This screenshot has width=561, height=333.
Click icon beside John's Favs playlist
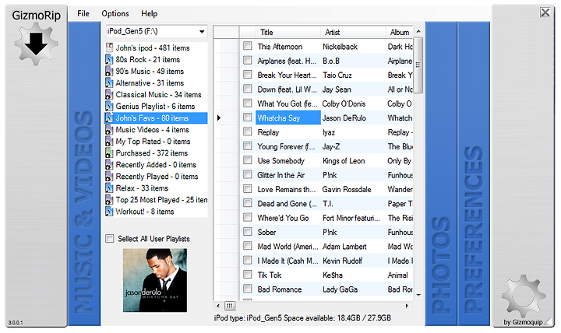coord(110,118)
